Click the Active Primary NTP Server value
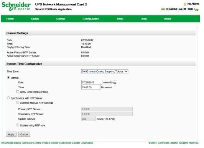The width and height of the screenshot is (204, 148). click(85, 52)
